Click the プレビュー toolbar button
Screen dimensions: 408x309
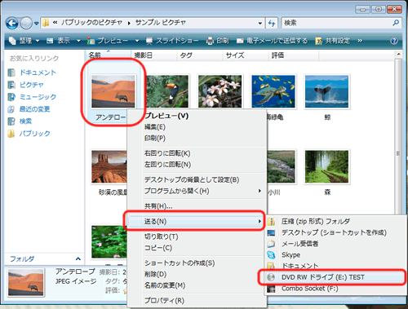(x=108, y=41)
